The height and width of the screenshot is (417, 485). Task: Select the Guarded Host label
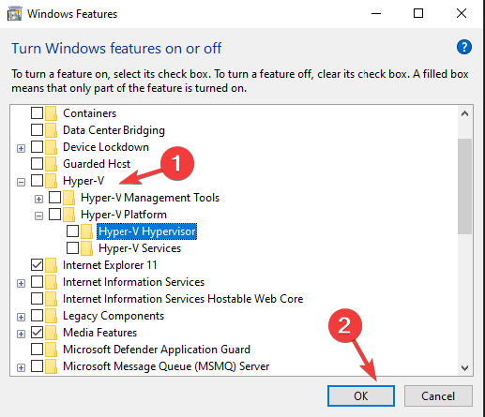pyautogui.click(x=97, y=164)
